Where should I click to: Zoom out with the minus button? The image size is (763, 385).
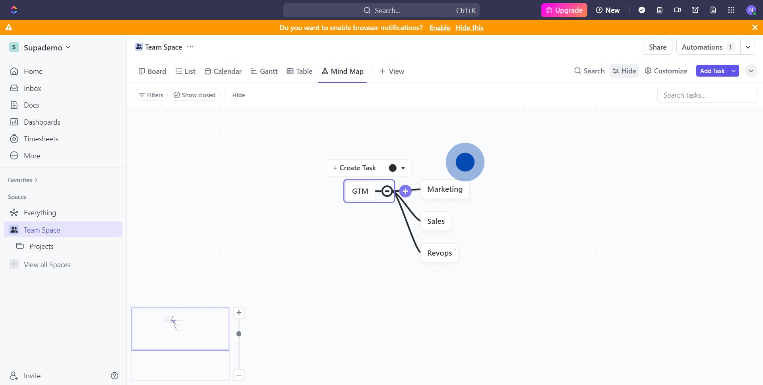point(239,375)
